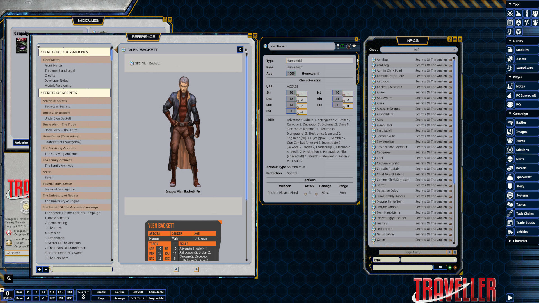Click the Bane button in the bottom bar
The width and height of the screenshot is (539, 303).
pos(19,298)
